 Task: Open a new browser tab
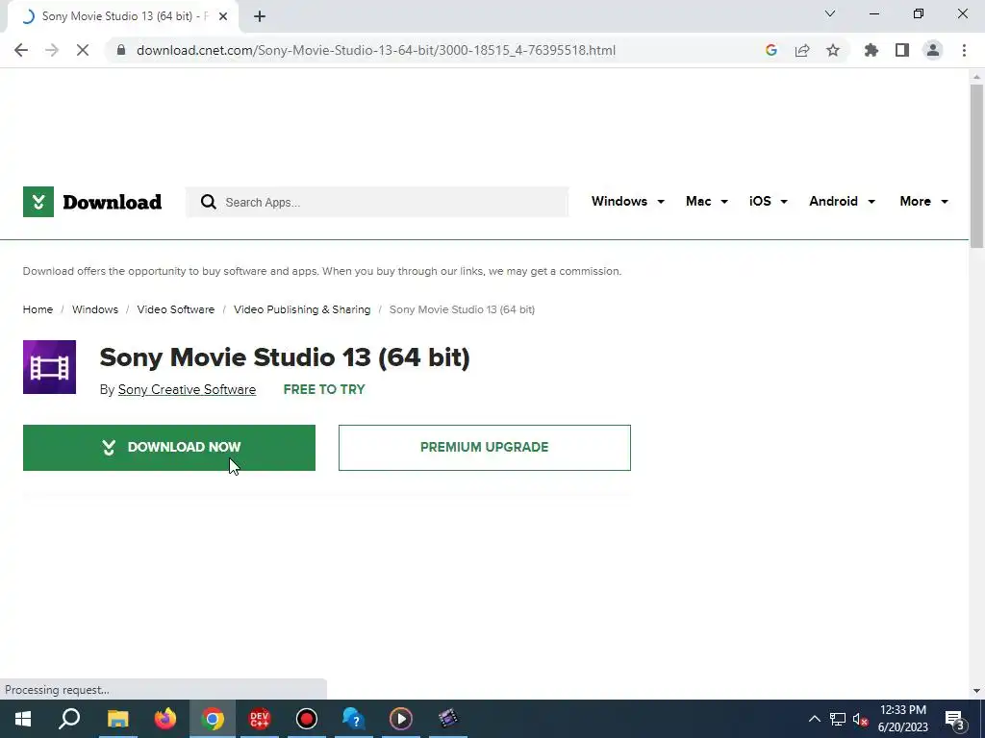click(260, 16)
